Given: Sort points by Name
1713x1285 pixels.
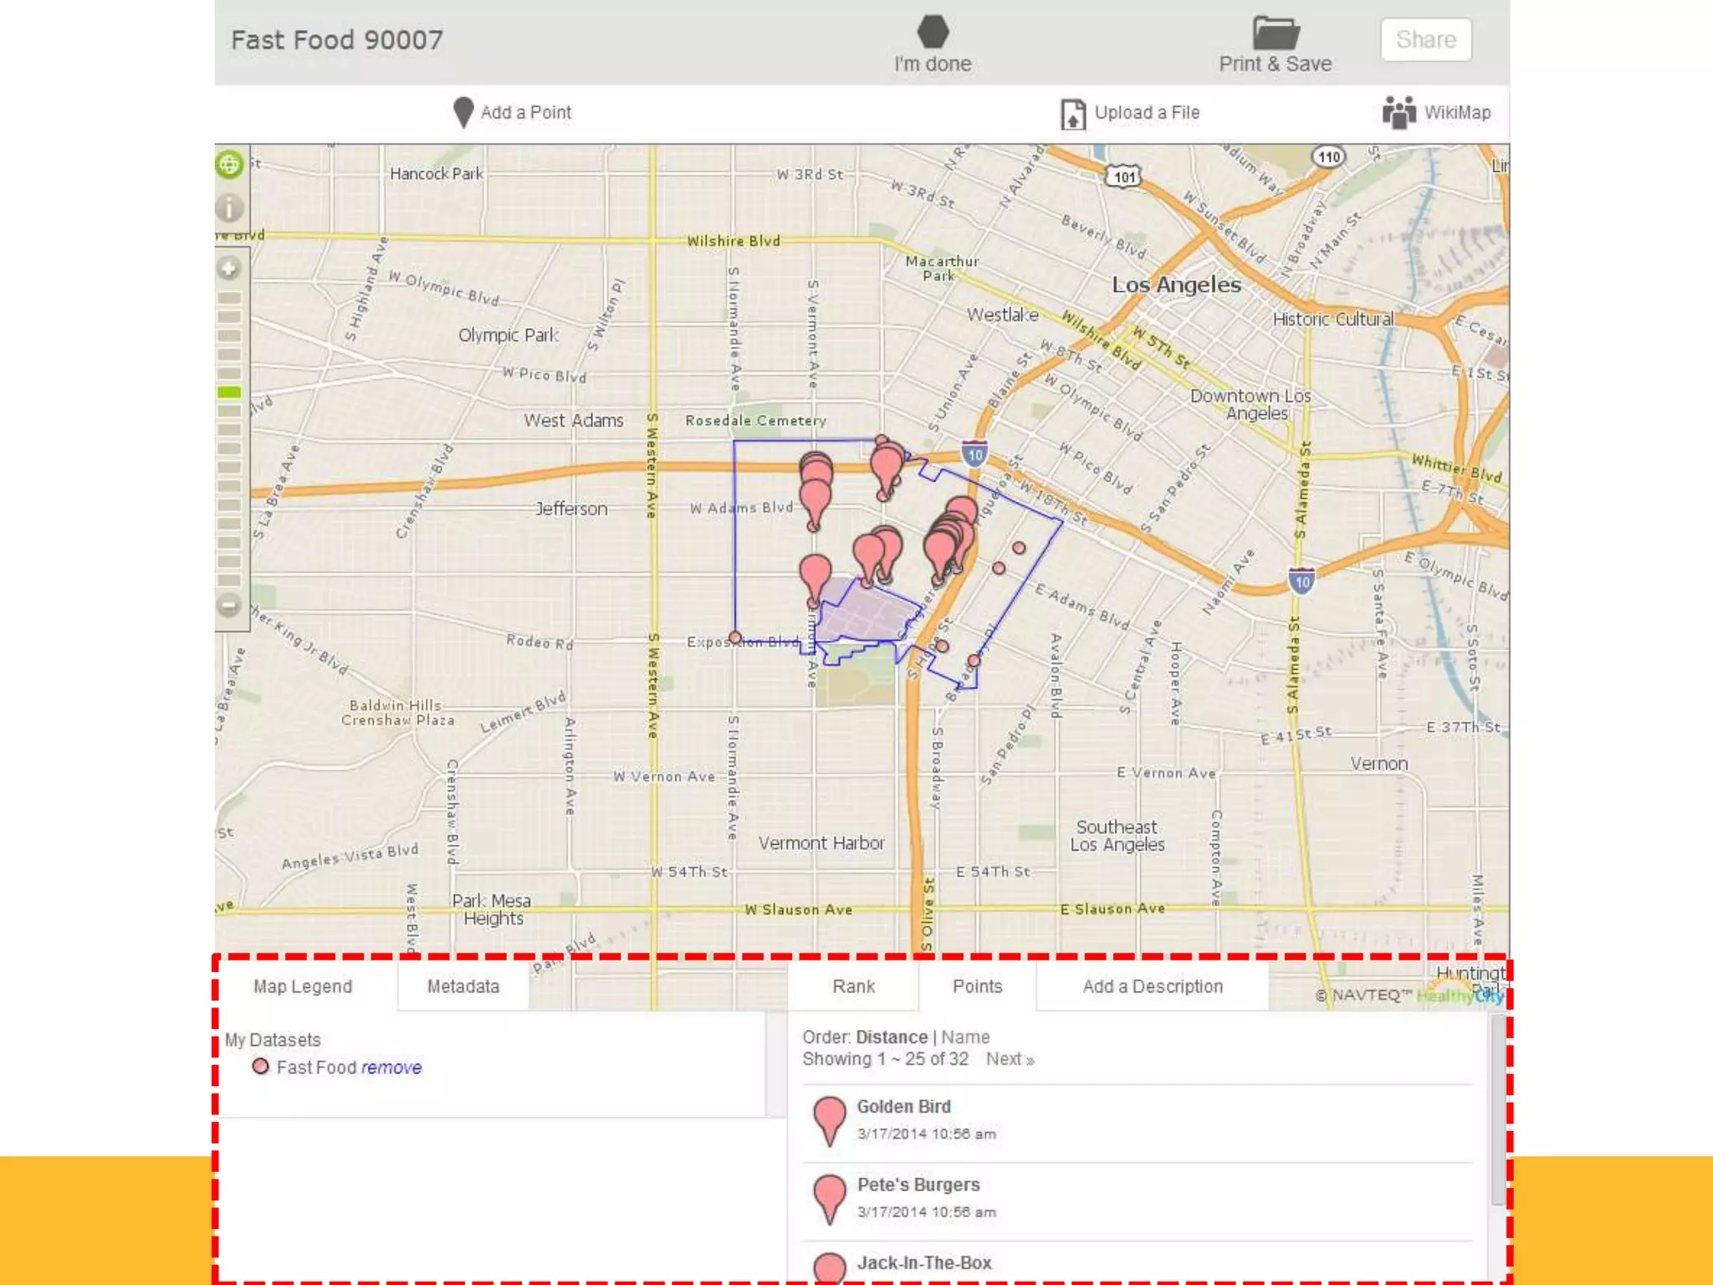Looking at the screenshot, I should pyautogui.click(x=965, y=1037).
